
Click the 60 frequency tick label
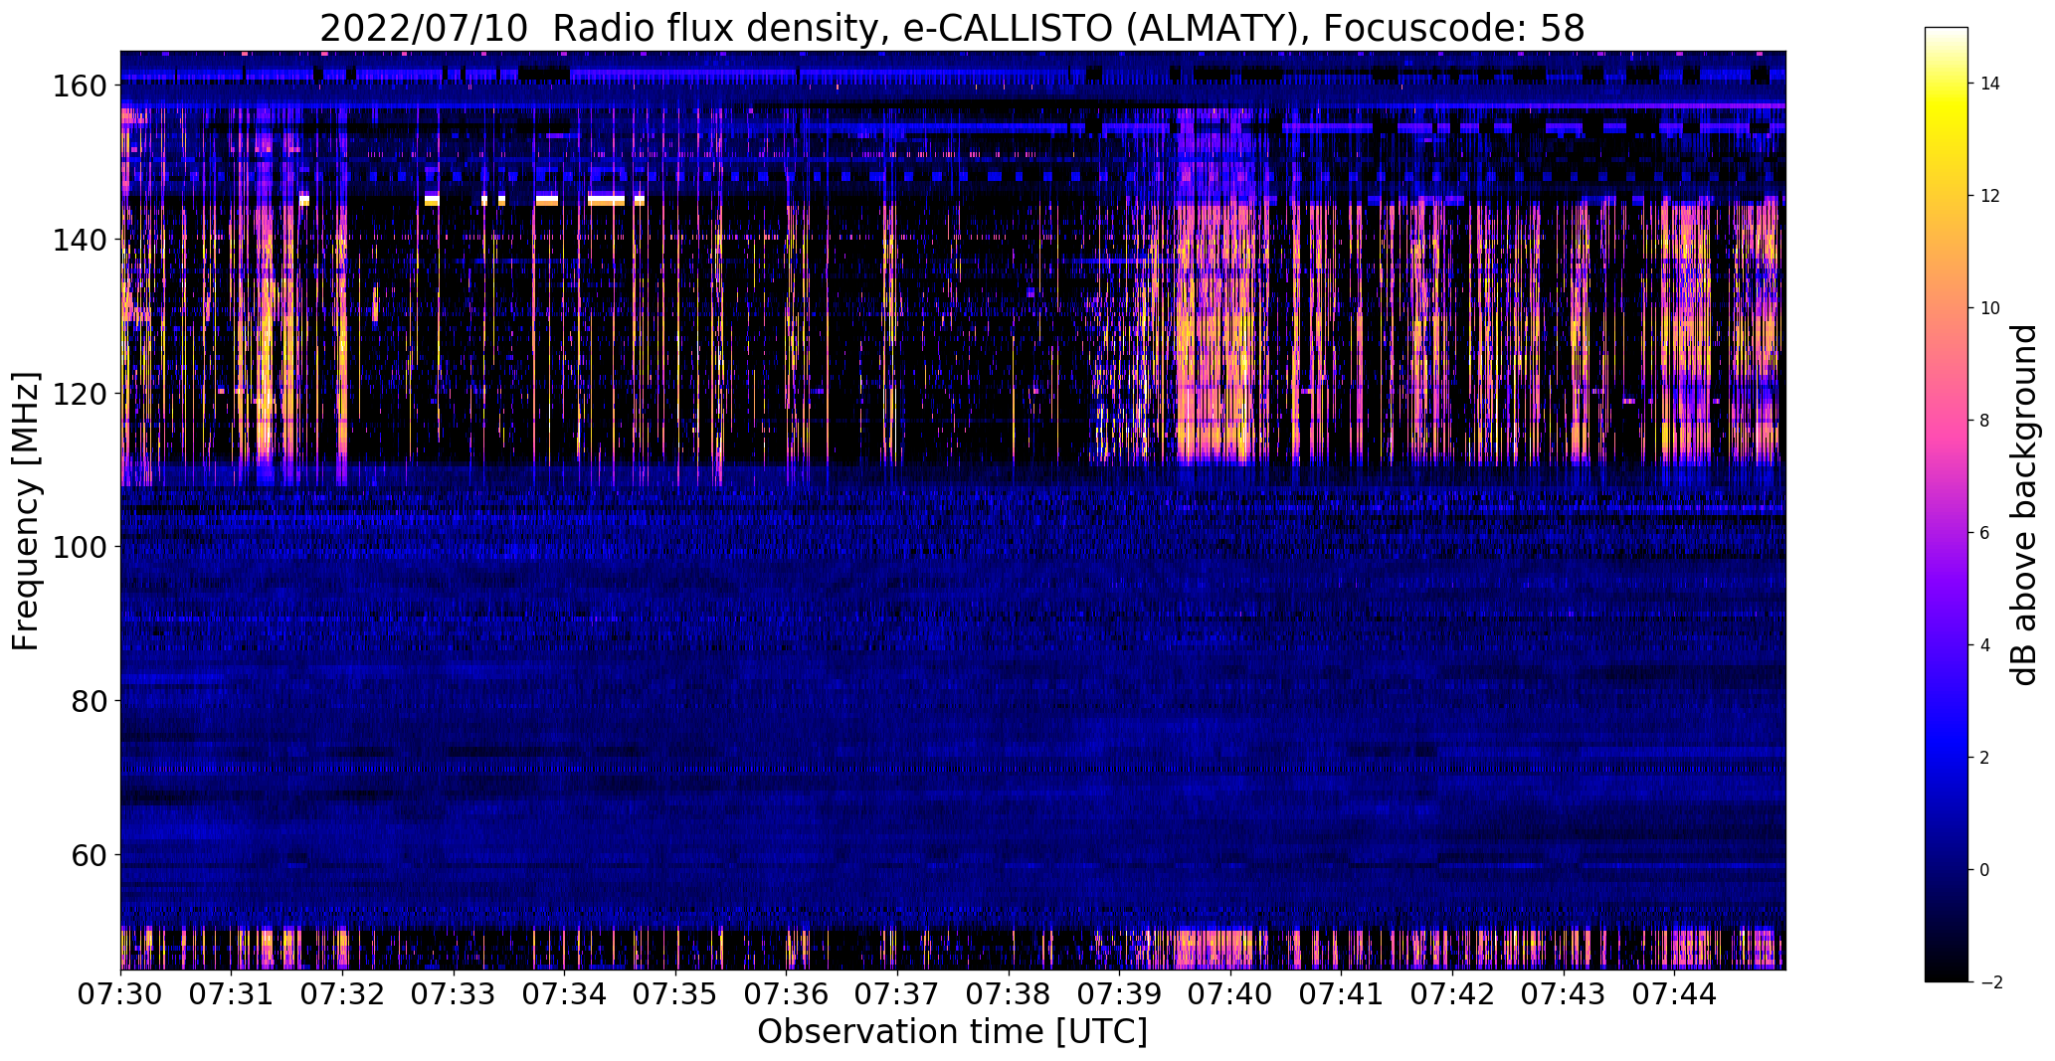tap(89, 854)
